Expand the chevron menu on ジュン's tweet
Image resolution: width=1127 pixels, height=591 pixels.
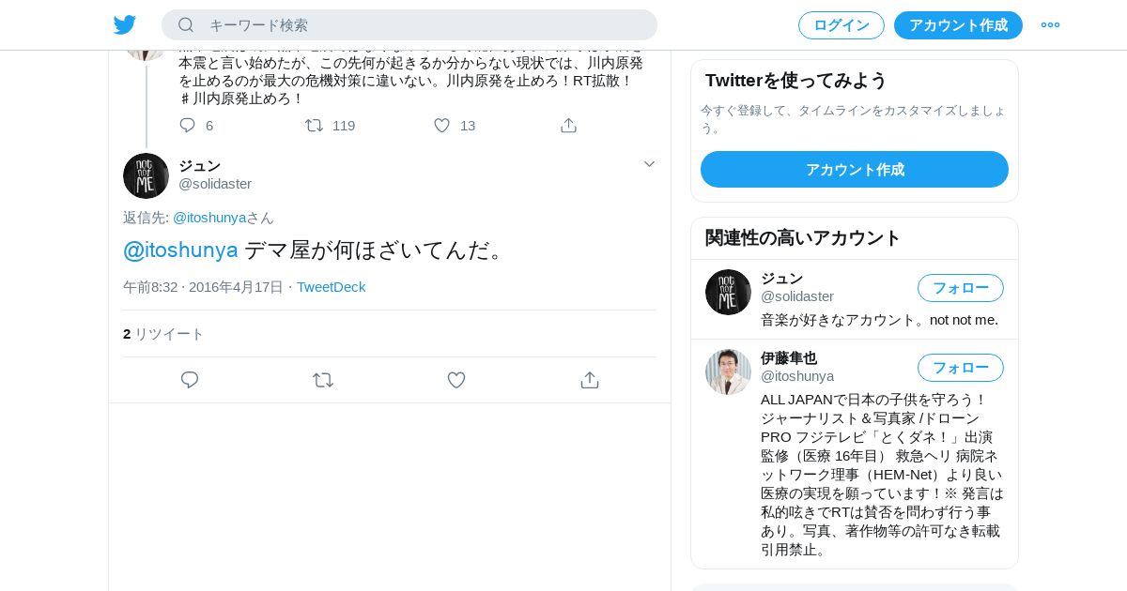click(x=649, y=164)
